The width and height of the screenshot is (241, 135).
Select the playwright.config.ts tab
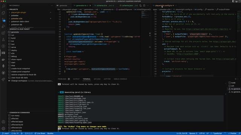(x=163, y=6)
